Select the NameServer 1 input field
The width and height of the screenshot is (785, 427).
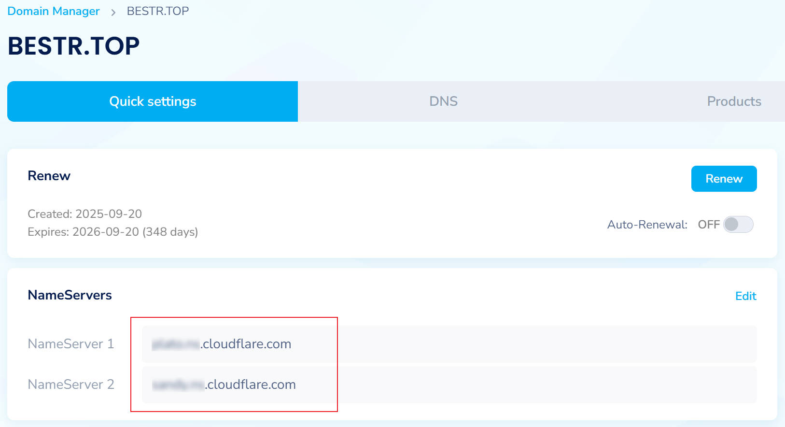coord(449,344)
